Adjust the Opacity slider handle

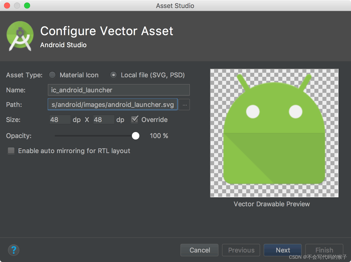(136, 136)
